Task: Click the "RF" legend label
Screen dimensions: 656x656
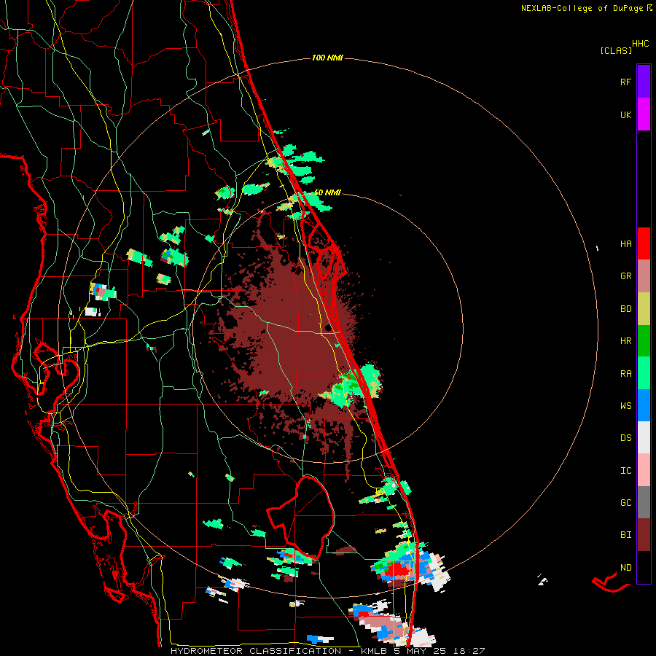Action: point(625,82)
